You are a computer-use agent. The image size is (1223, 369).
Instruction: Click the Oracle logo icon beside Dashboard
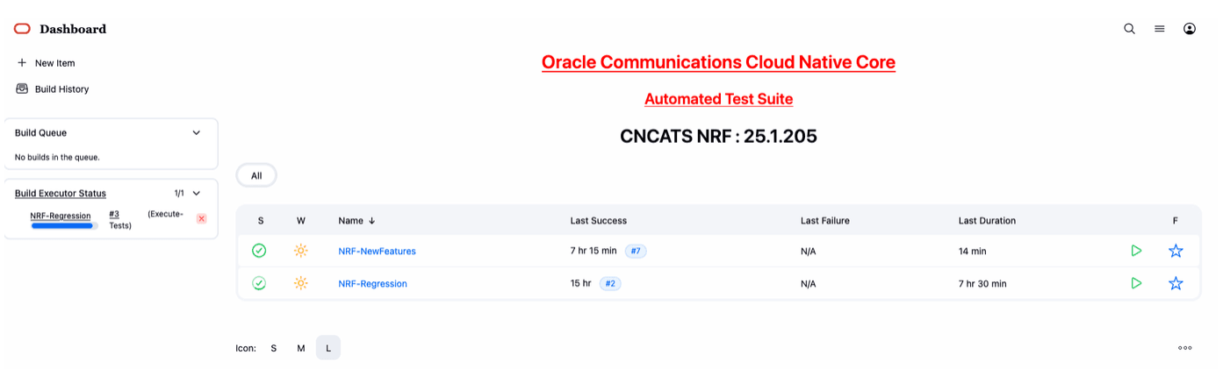[22, 29]
